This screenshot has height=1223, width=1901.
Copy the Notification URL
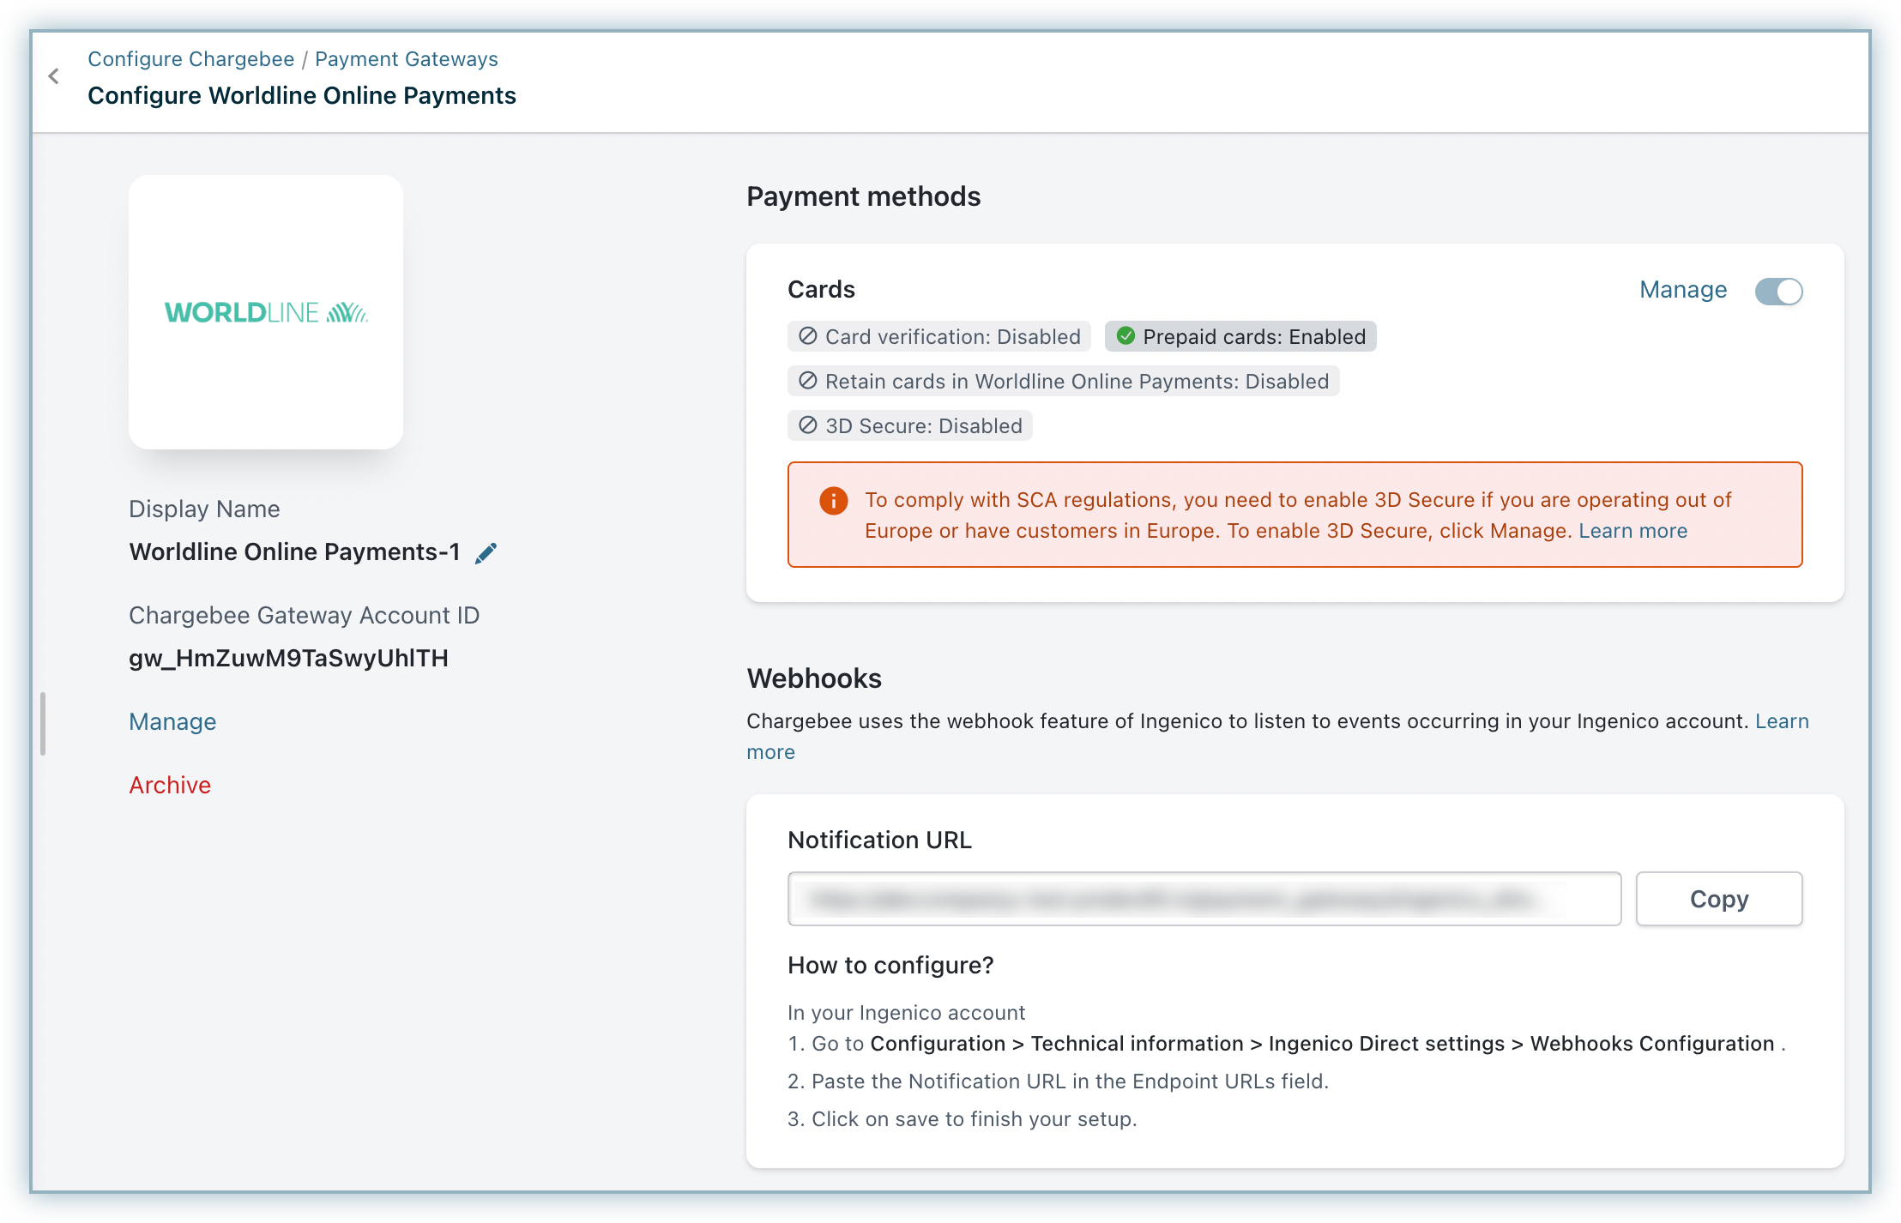pos(1718,899)
